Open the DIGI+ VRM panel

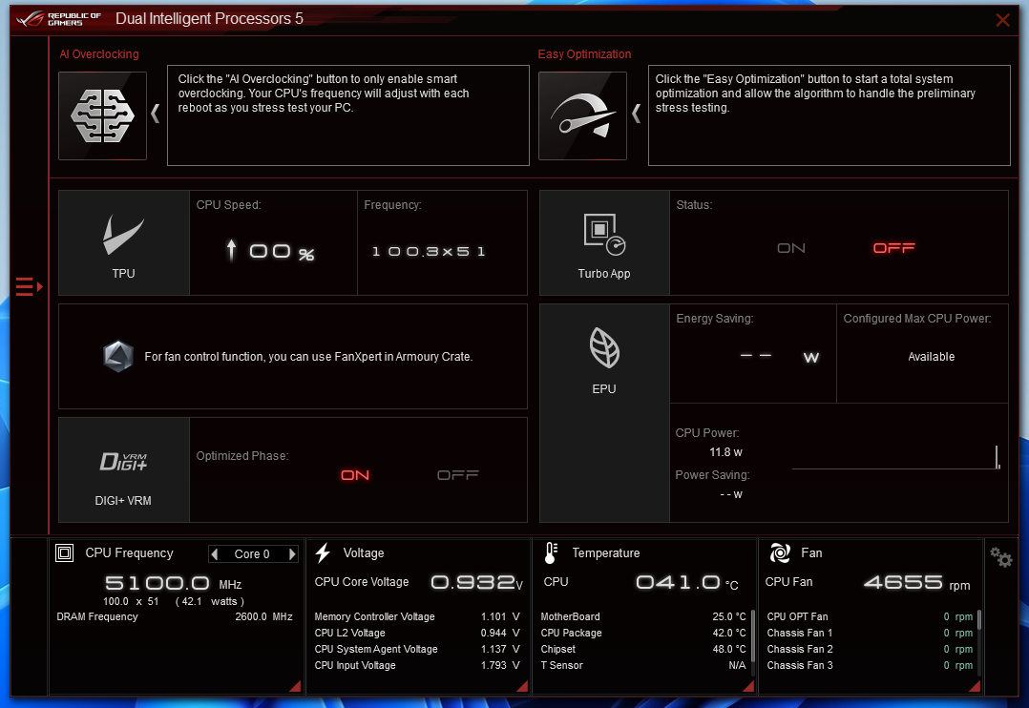[x=123, y=469]
